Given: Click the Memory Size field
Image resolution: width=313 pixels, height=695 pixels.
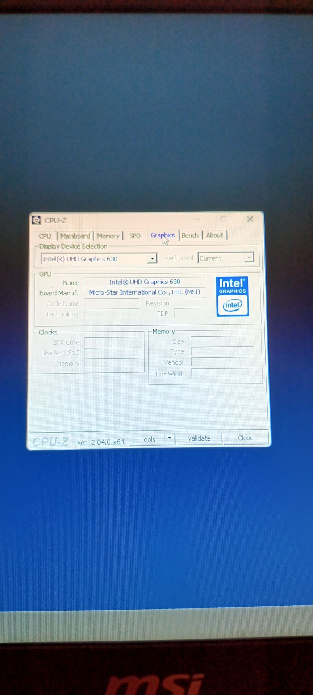Looking at the screenshot, I should coord(222,341).
